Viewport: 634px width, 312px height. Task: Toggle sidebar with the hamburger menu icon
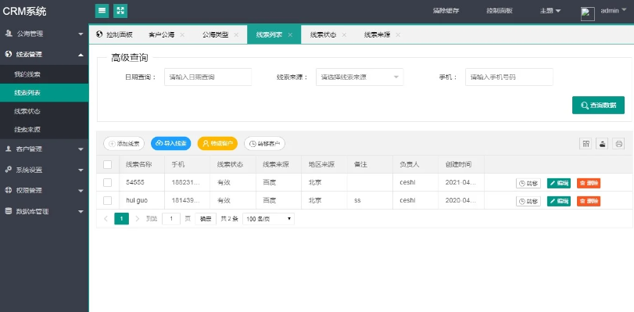pyautogui.click(x=102, y=11)
